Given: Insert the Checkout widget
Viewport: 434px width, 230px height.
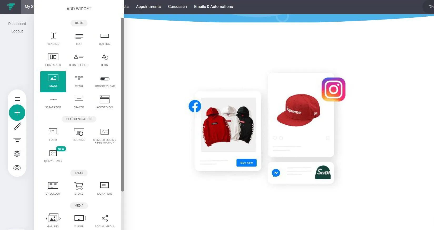Looking at the screenshot, I should (x=53, y=188).
